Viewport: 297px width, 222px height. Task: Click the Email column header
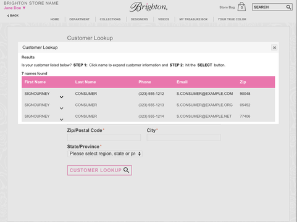click(x=182, y=82)
